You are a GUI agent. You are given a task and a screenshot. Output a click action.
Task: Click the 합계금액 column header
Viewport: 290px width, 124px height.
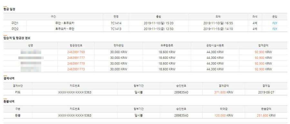click(263, 45)
